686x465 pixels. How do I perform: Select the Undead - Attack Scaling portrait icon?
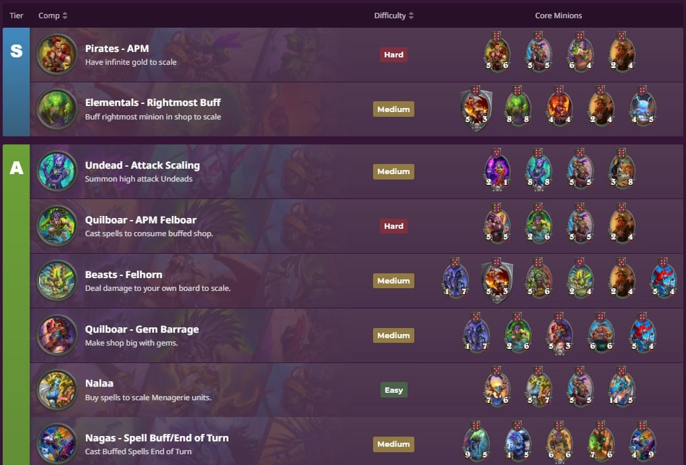(57, 171)
